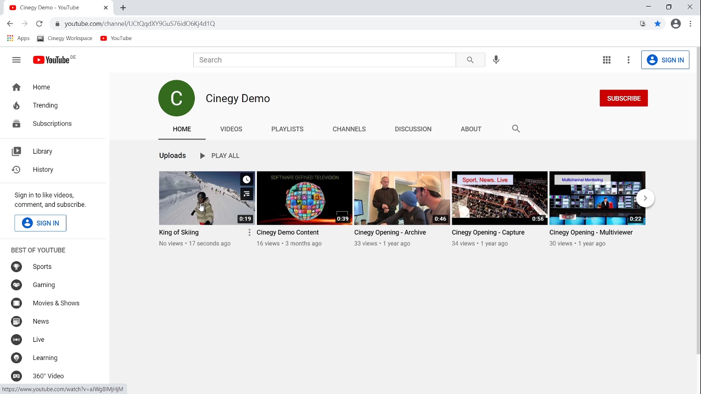Click the page vertical scrollbar
This screenshot has height=394, width=701.
coord(698,202)
